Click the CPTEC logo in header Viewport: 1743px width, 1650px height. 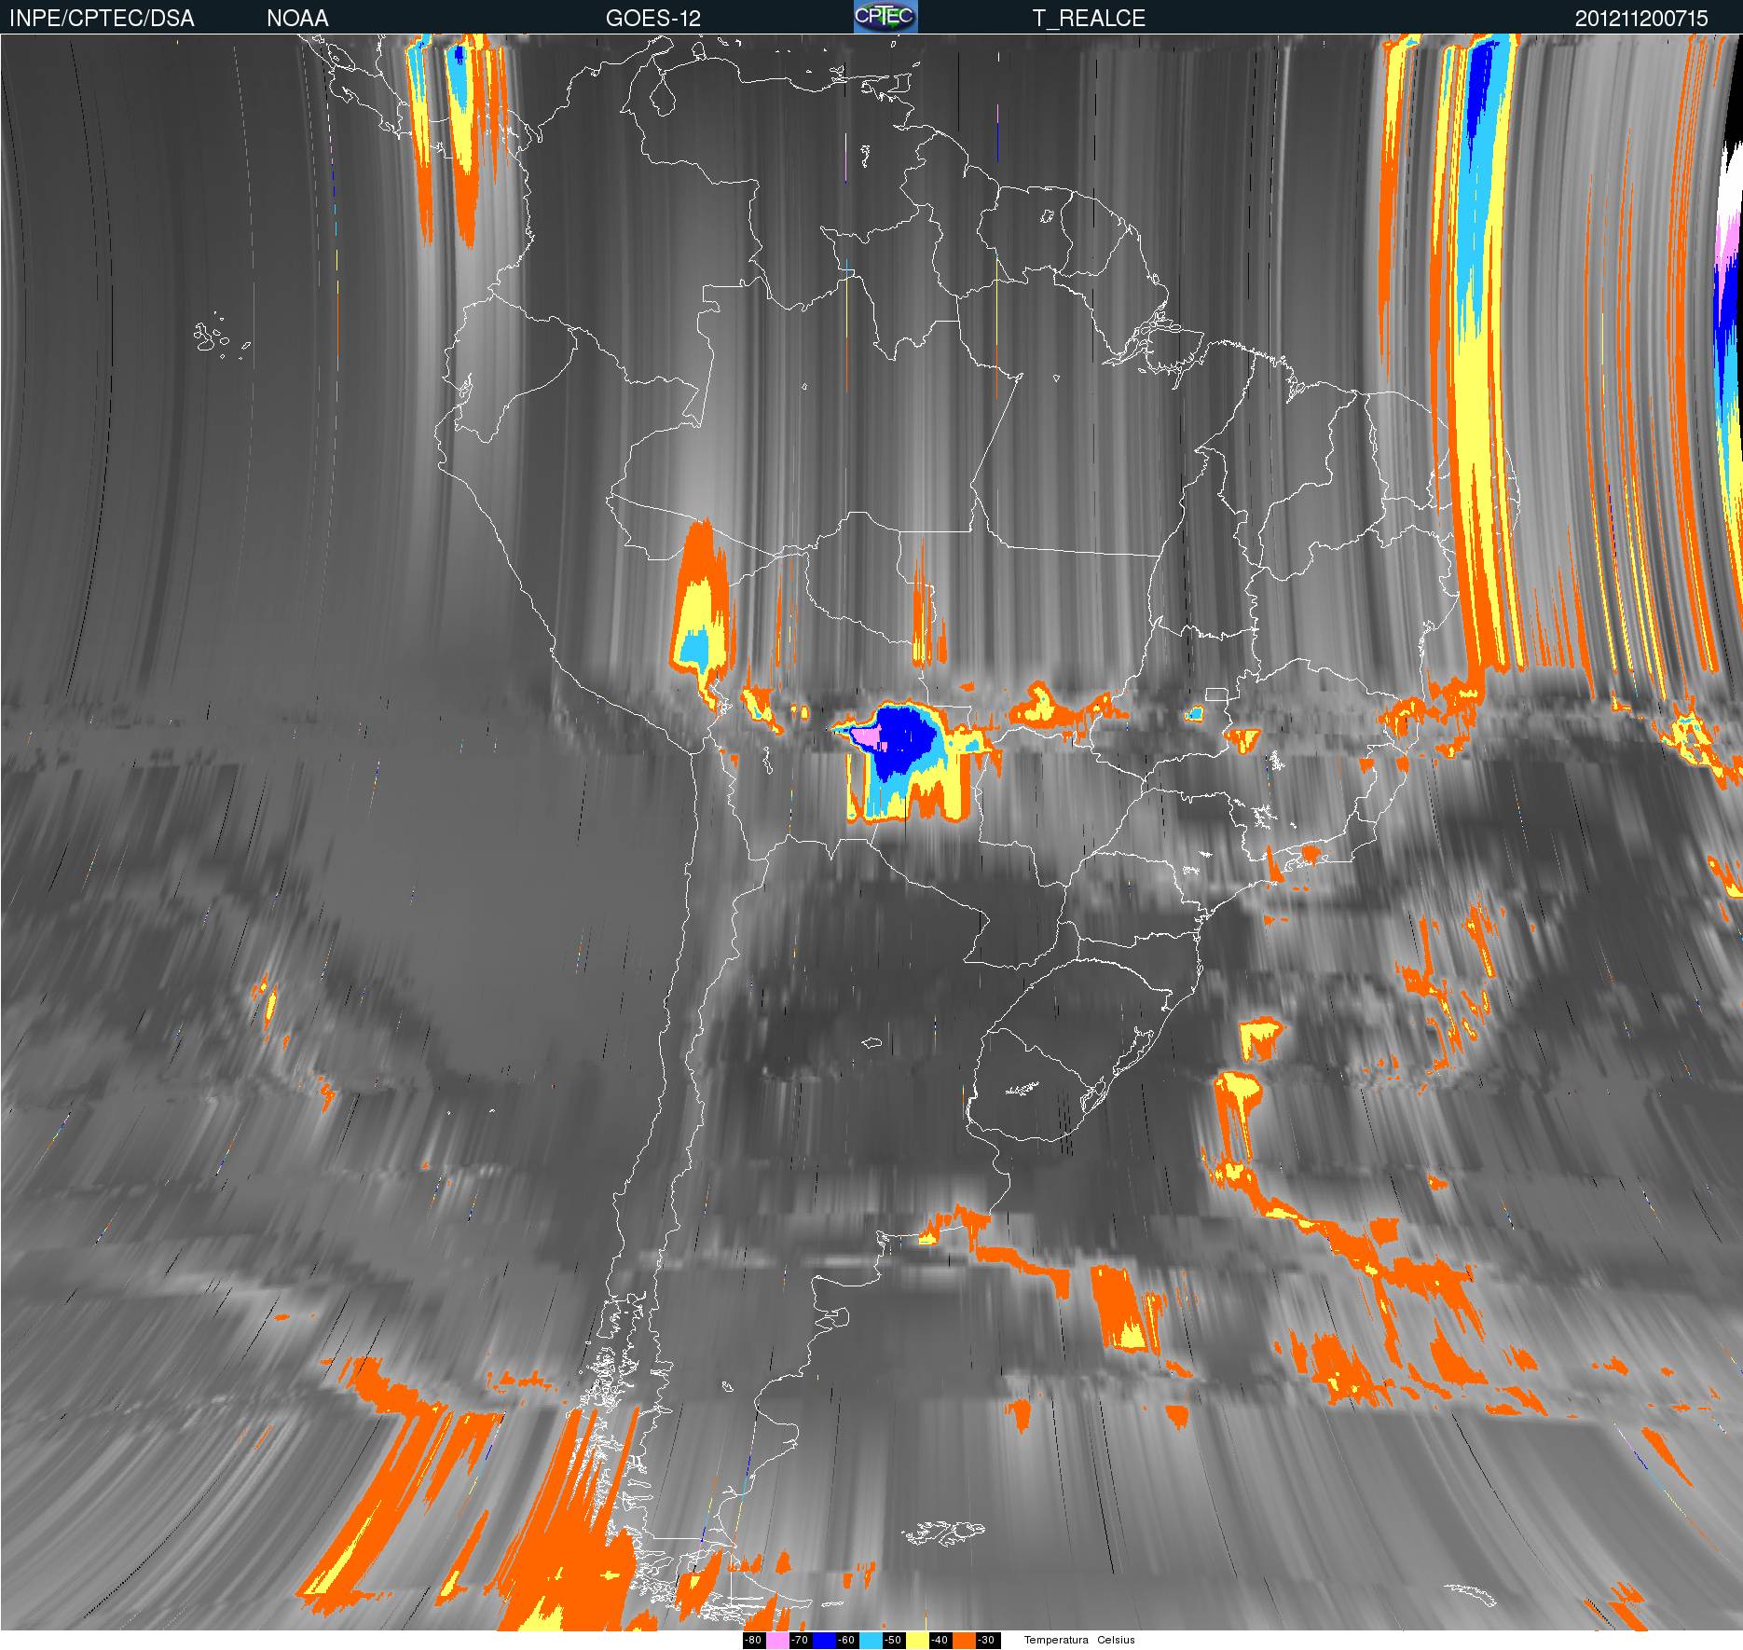[885, 17]
